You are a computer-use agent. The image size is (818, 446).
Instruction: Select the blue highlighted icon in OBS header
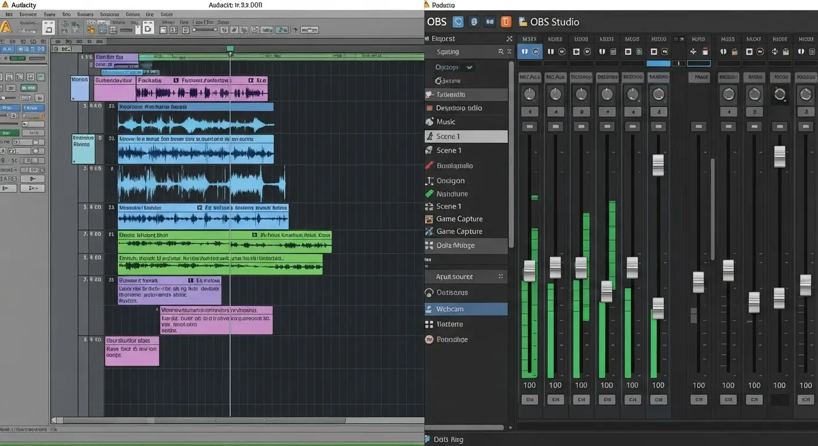coord(458,22)
